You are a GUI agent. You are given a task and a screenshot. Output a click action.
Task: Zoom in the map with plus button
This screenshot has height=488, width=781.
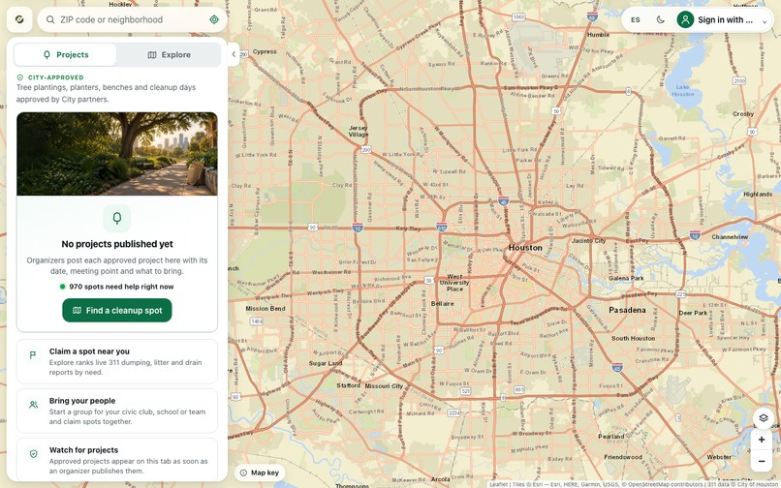[x=762, y=440]
